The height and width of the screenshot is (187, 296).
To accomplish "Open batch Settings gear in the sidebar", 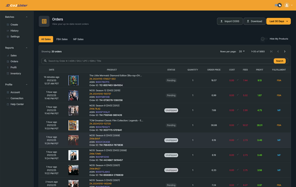I will tap(8, 37).
